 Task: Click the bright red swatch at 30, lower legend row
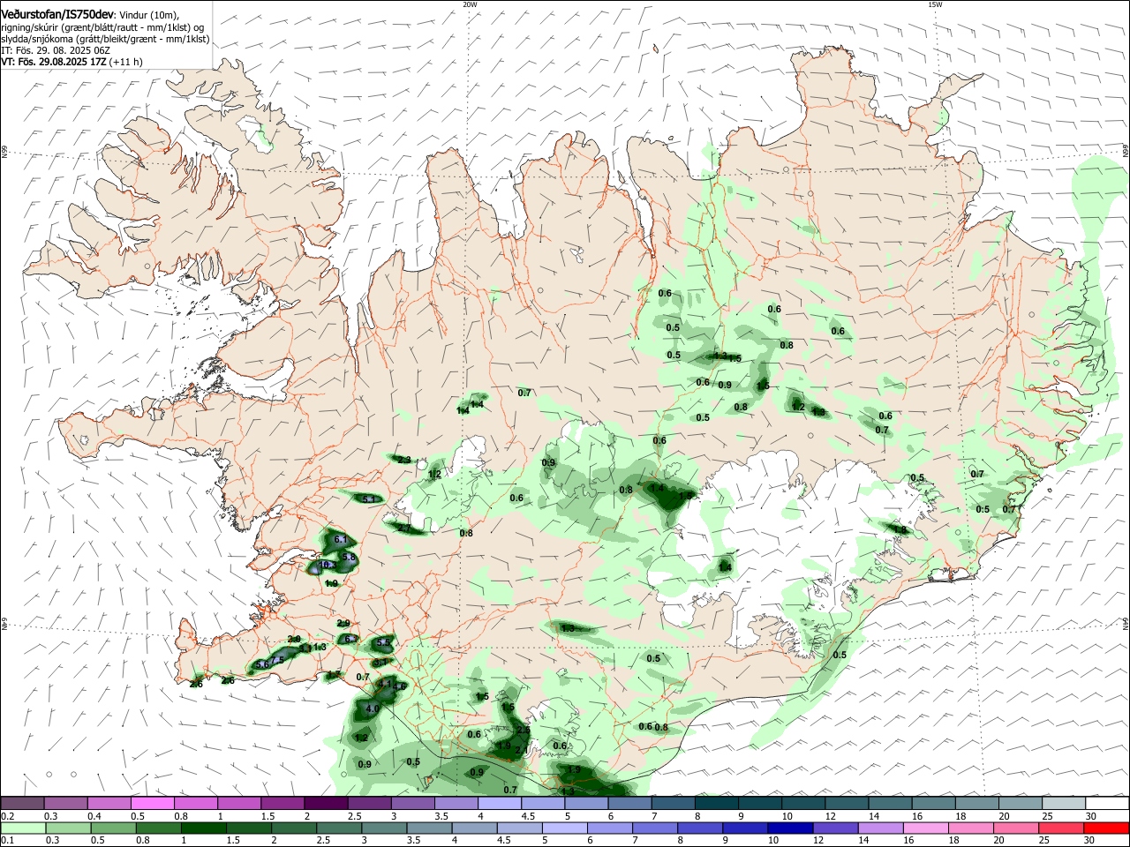[1106, 828]
